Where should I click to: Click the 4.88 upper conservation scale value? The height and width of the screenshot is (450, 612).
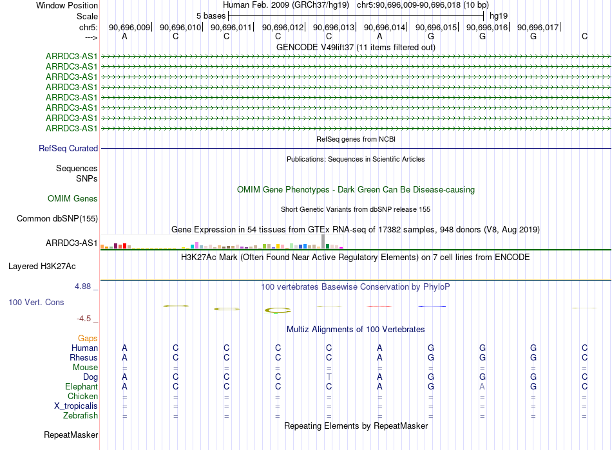click(82, 286)
